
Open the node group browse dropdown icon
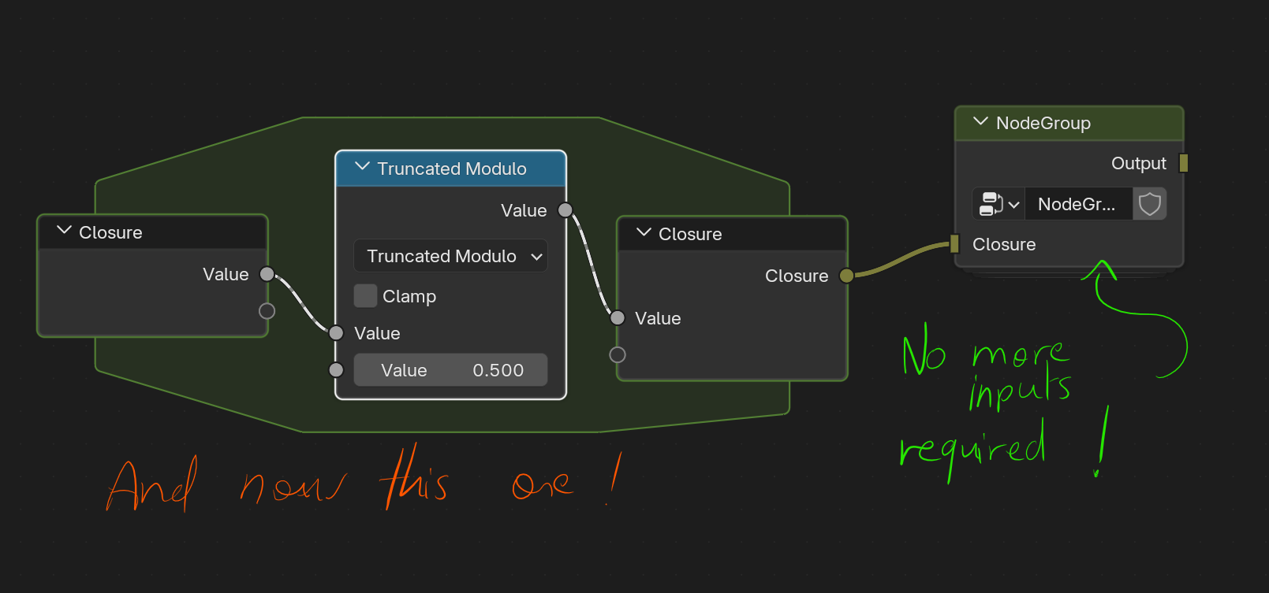click(x=998, y=204)
